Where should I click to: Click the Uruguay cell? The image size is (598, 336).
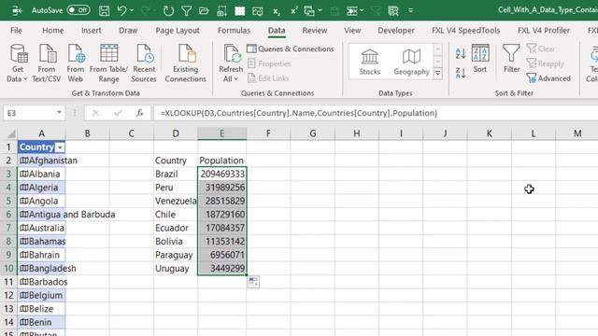[176, 269]
